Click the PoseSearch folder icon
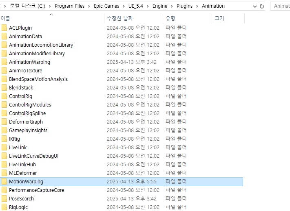Image resolution: width=290 pixels, height=211 pixels. click(x=4, y=199)
